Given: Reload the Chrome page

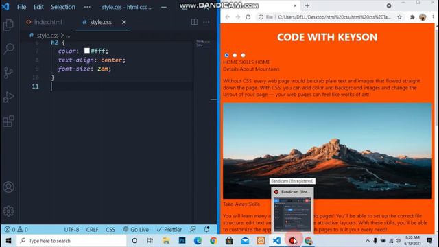Looking at the screenshot, I should [248, 17].
